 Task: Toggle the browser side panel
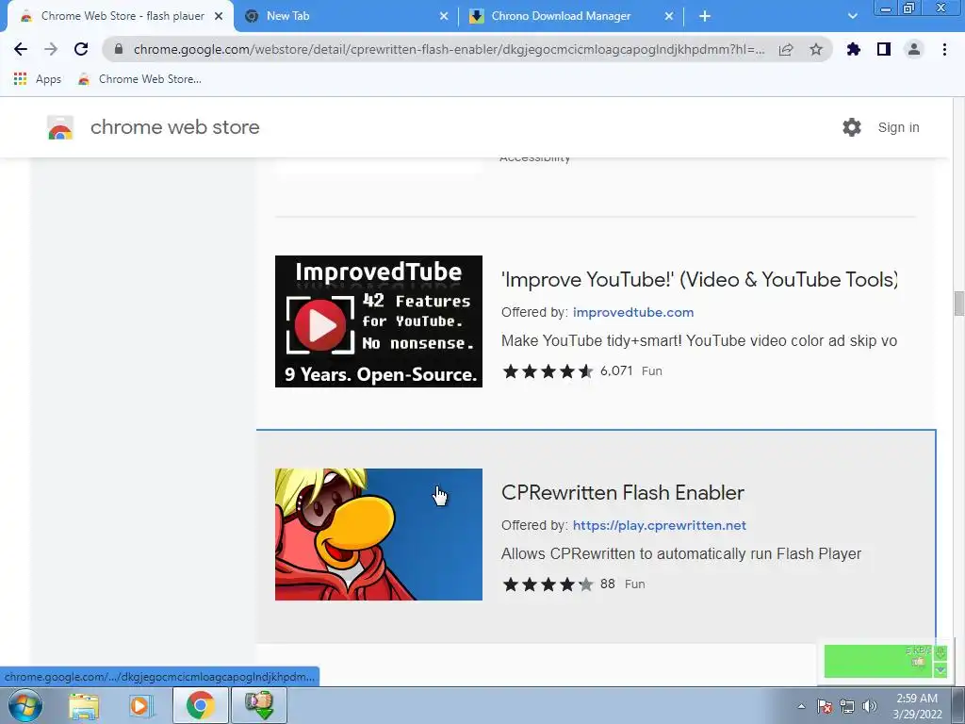[x=884, y=49]
